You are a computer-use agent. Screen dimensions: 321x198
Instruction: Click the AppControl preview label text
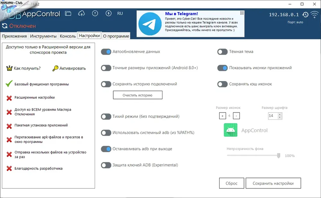[255, 130]
